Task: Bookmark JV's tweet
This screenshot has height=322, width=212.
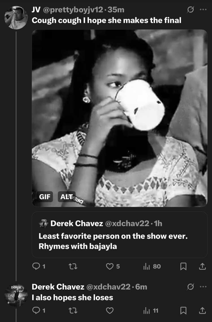Action: click(183, 266)
